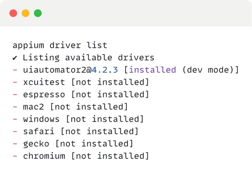
Task: Click the xcuitest driver name
Action: [x=44, y=82]
